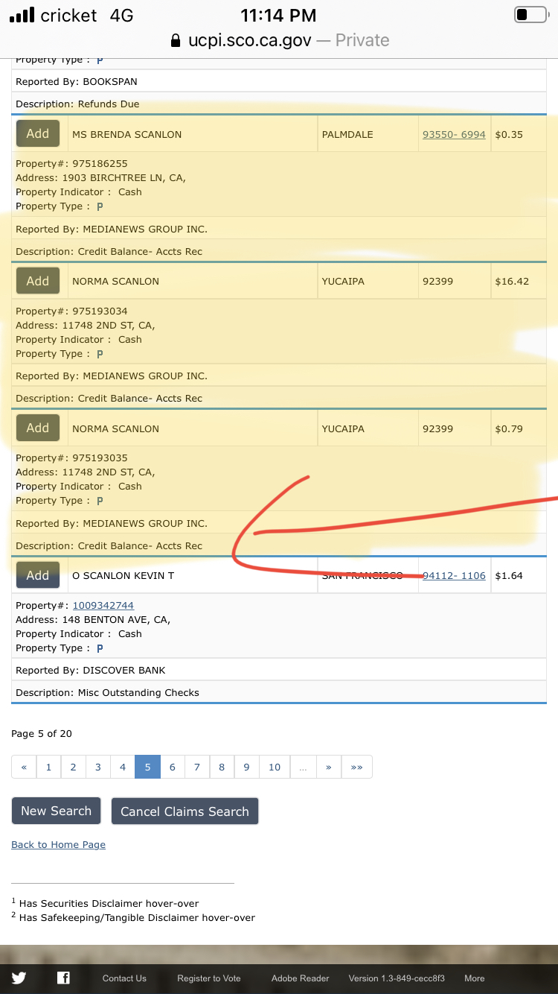This screenshot has height=994, width=558.
Task: Go to page 7 of results
Action: click(197, 767)
